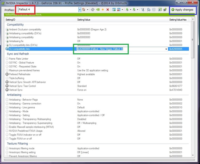Click the Sync and Refresh section header
Screen dimensions: 200x164
pyautogui.click(x=18, y=54)
